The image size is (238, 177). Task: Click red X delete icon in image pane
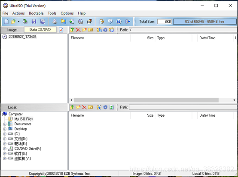pyautogui.click(x=78, y=30)
